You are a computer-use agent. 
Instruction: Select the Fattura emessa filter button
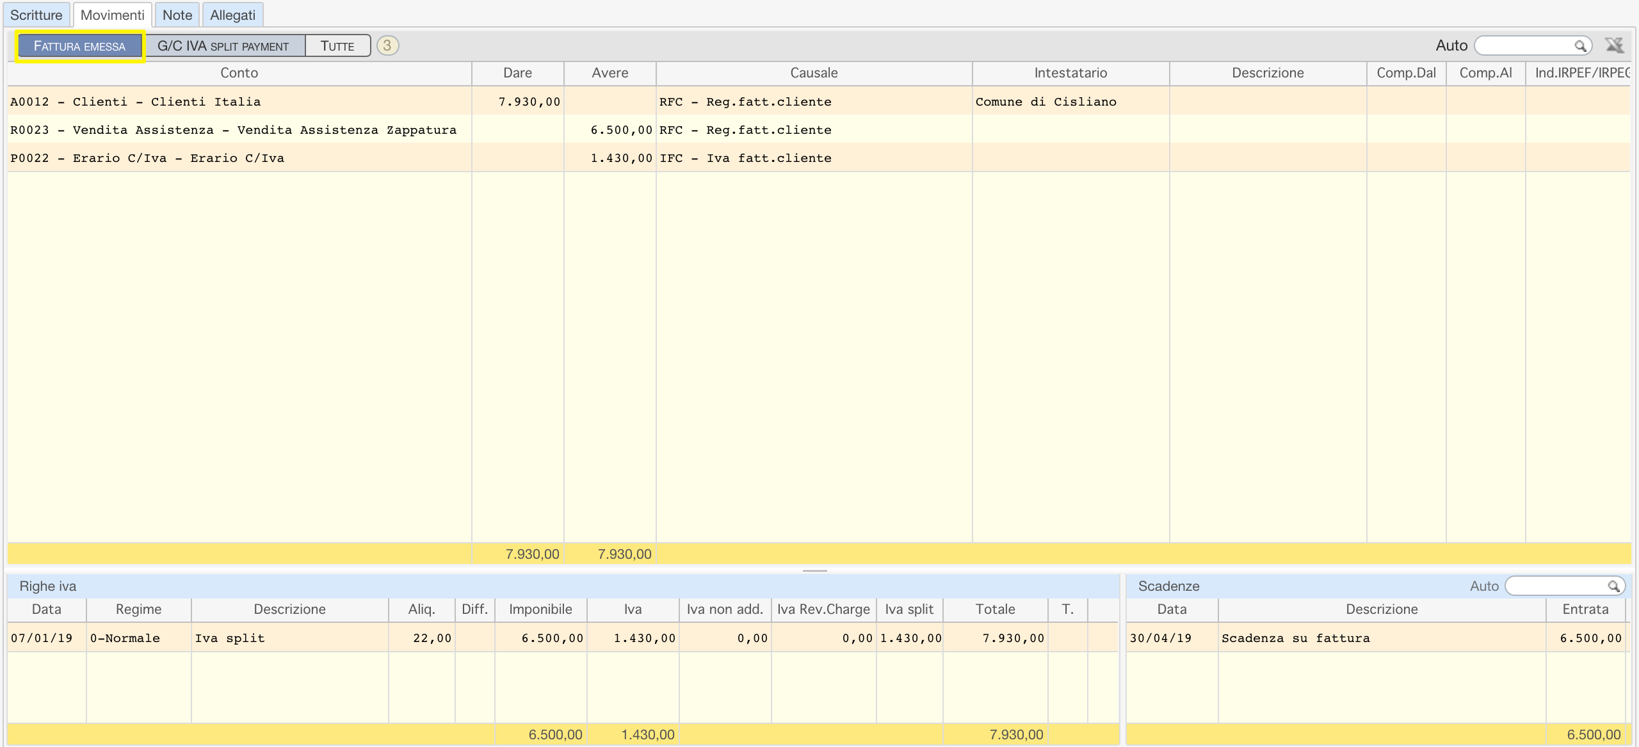(x=80, y=46)
